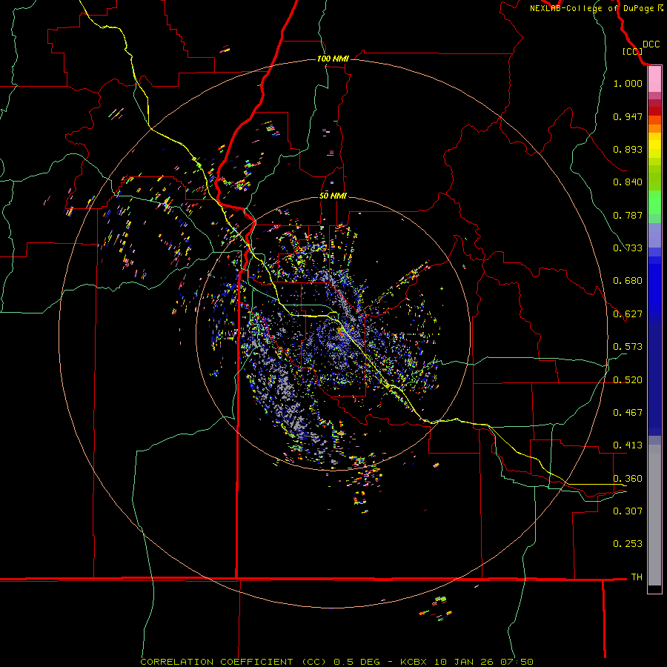667x667 pixels.
Task: Click the 0.253 scale value
Action: [x=628, y=544]
